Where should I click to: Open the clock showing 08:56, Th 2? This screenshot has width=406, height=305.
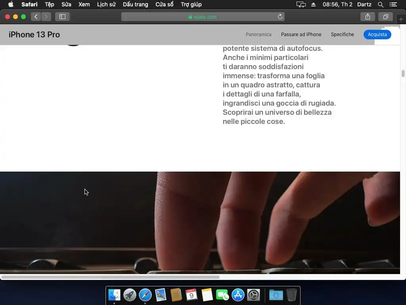pos(337,4)
